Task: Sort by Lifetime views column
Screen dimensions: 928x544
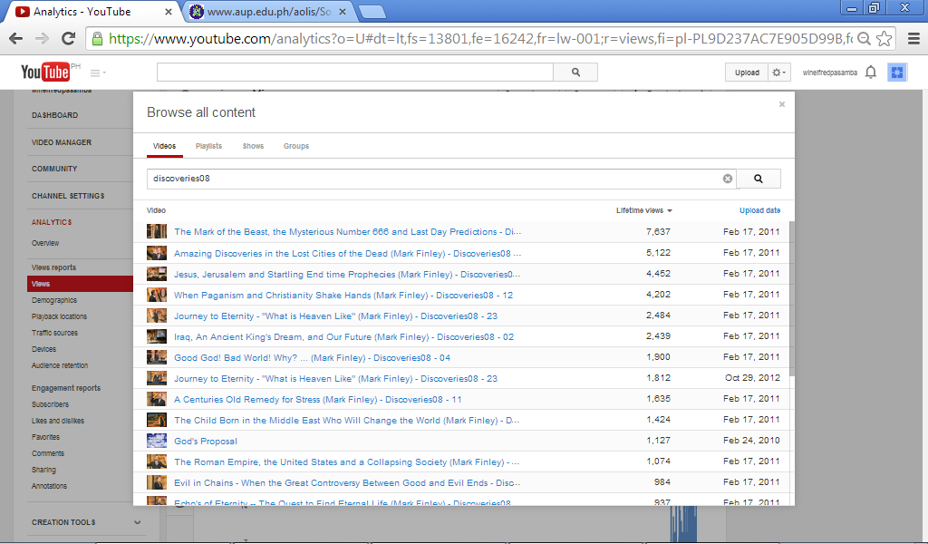Action: click(644, 210)
